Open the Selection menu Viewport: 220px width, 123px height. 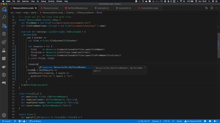point(25,1)
